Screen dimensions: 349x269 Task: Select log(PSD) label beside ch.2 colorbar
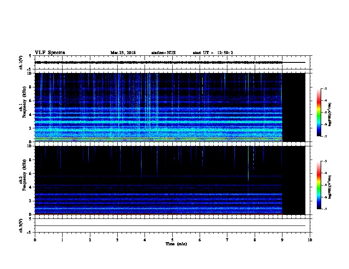330,187
